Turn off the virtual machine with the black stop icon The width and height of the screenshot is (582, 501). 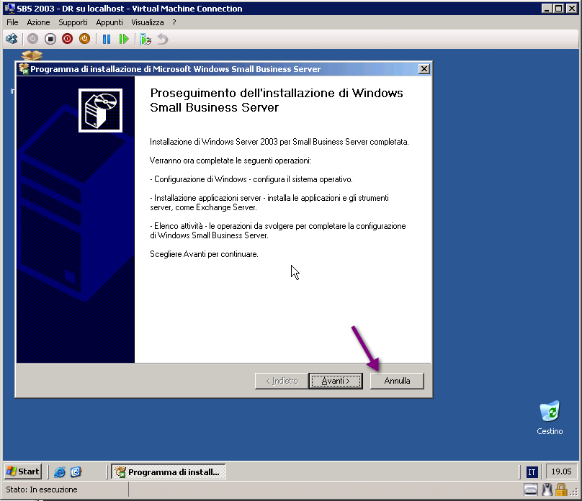click(x=50, y=39)
